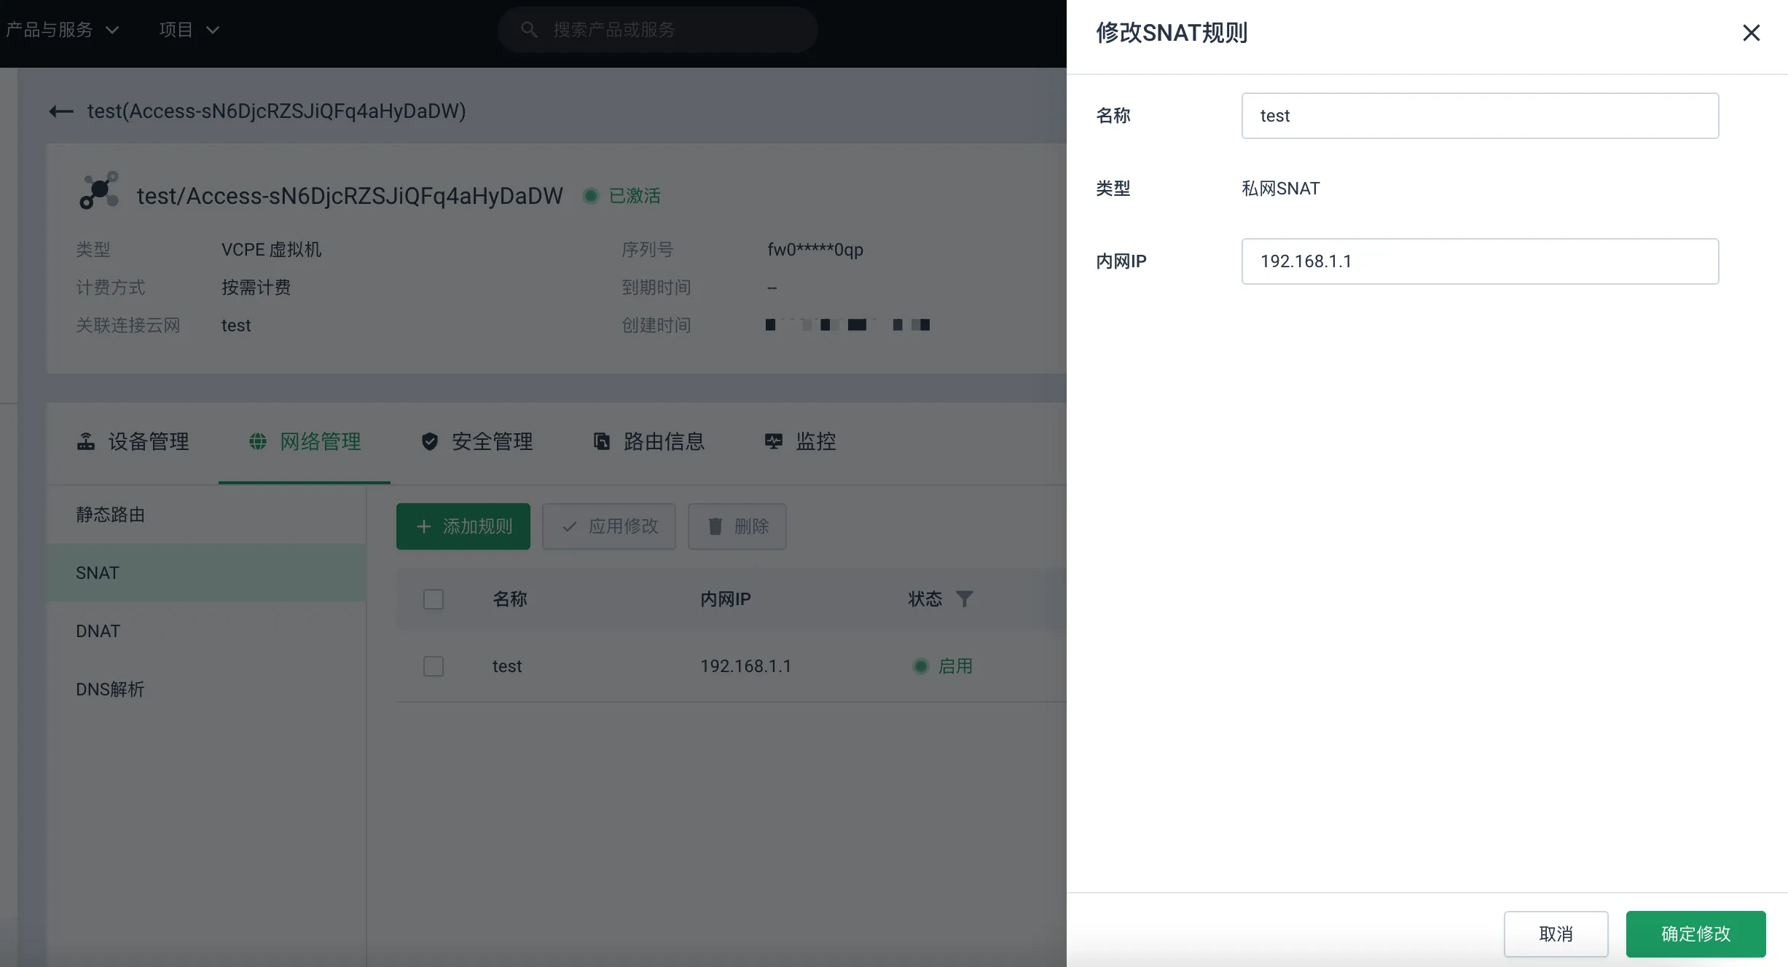Click the 删除 button
The width and height of the screenshot is (1788, 967).
[x=737, y=526]
